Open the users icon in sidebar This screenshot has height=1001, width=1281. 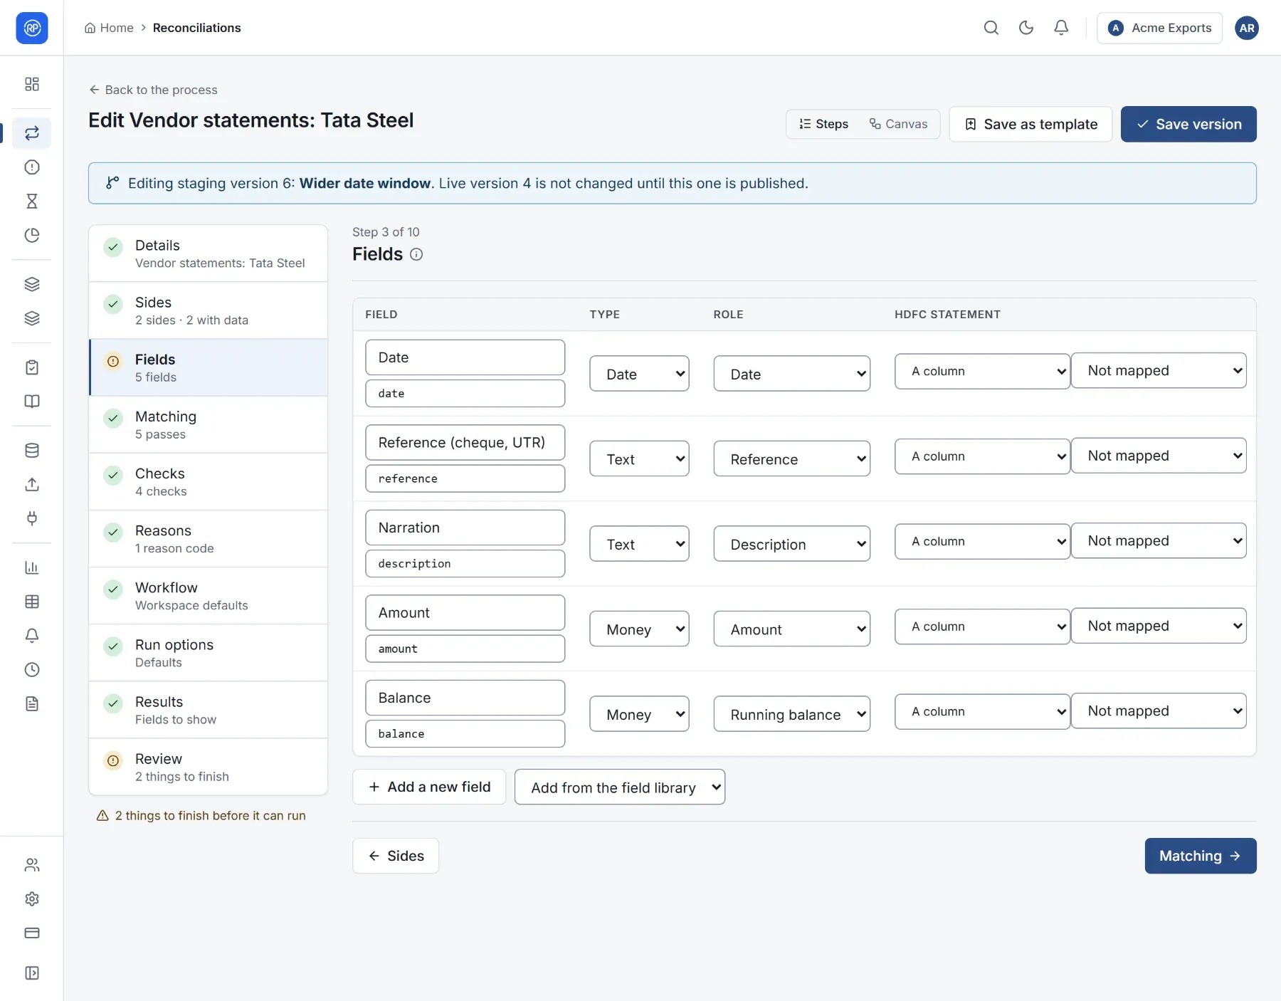[x=32, y=865]
